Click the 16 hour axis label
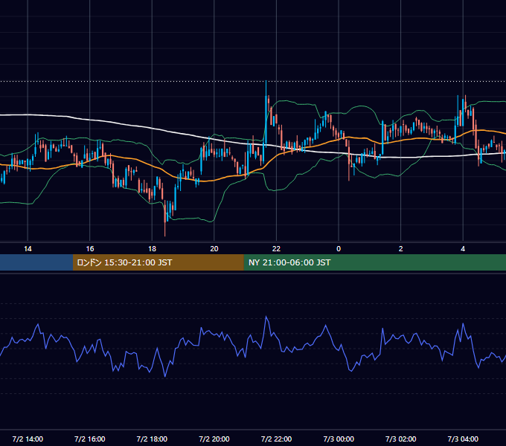Viewport: 506px width, 446px height. pos(90,249)
